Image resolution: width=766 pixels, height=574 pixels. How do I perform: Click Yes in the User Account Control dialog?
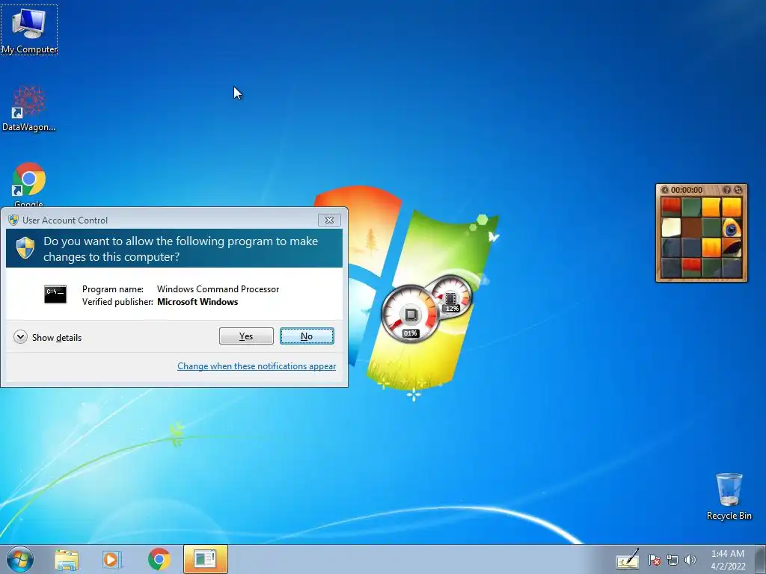click(246, 336)
